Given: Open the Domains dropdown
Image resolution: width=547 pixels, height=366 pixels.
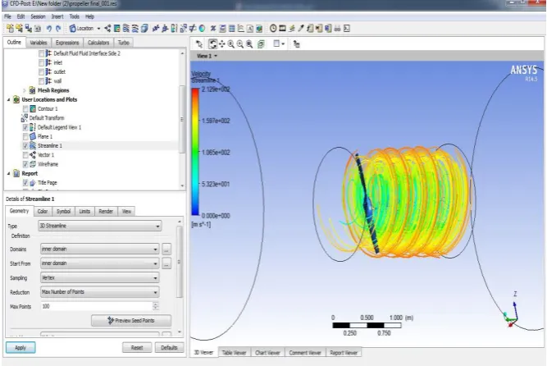Looking at the screenshot, I should pos(100,249).
